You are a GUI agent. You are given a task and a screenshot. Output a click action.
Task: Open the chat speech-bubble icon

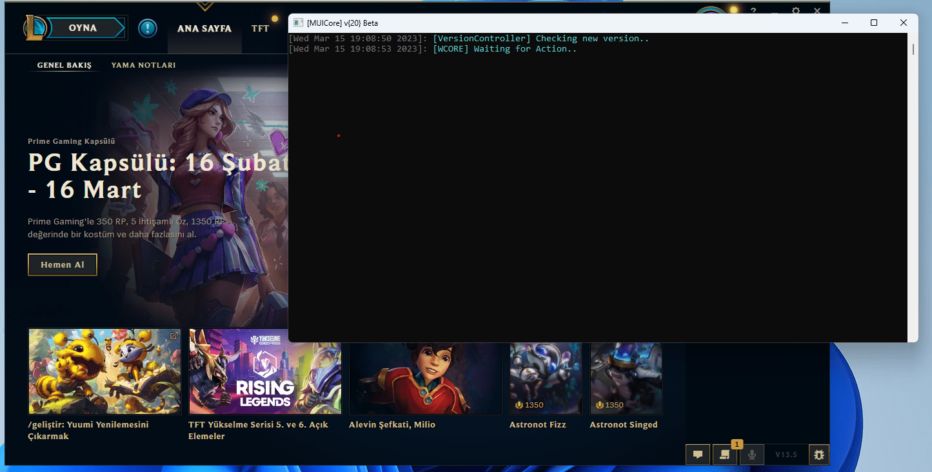click(x=698, y=455)
